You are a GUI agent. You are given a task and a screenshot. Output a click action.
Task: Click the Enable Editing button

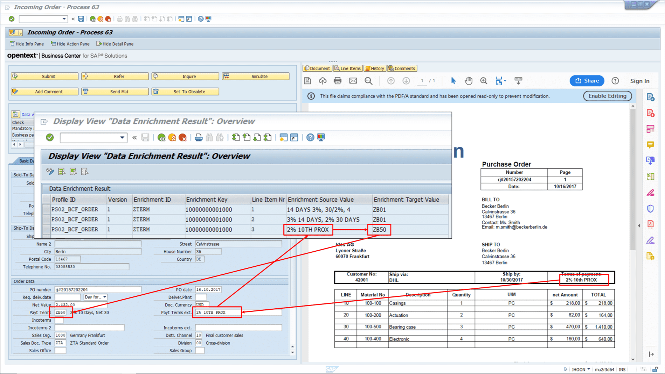pyautogui.click(x=607, y=96)
